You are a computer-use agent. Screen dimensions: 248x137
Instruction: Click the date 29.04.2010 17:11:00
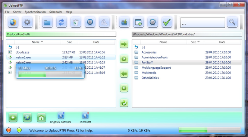[x=218, y=78]
